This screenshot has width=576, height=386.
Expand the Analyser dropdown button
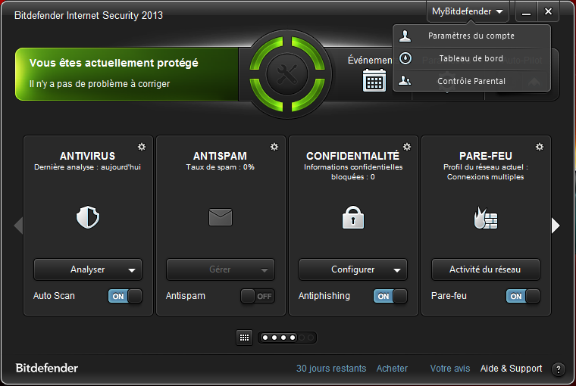pos(133,269)
